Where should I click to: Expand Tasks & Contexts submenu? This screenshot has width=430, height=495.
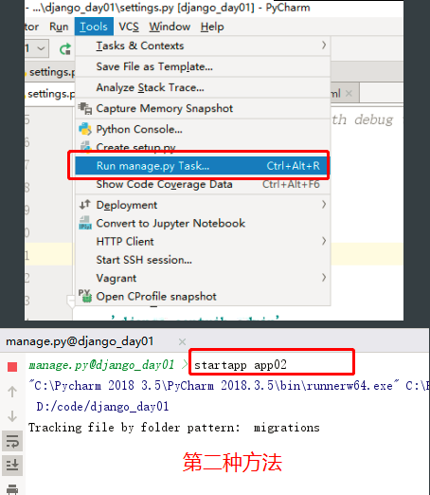click(x=203, y=46)
